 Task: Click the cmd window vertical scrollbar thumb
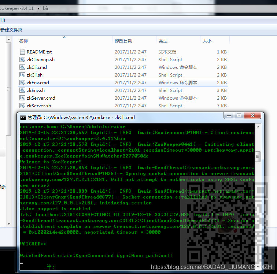tap(258, 156)
